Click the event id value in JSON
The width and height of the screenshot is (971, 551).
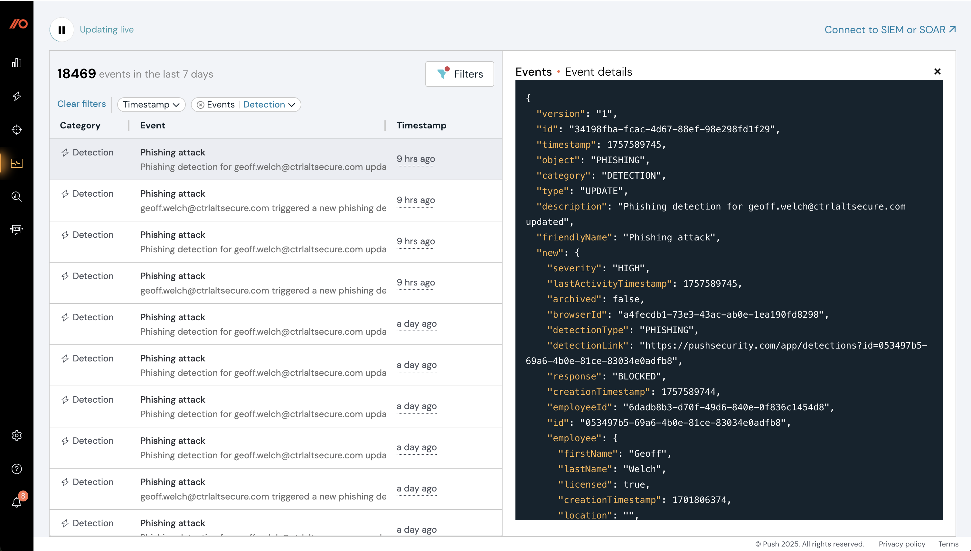pos(672,129)
